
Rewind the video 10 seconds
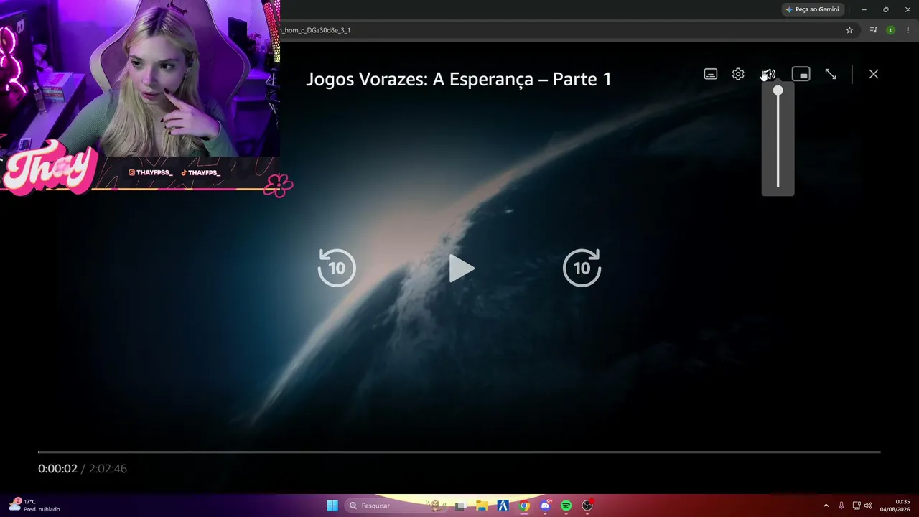(x=337, y=268)
